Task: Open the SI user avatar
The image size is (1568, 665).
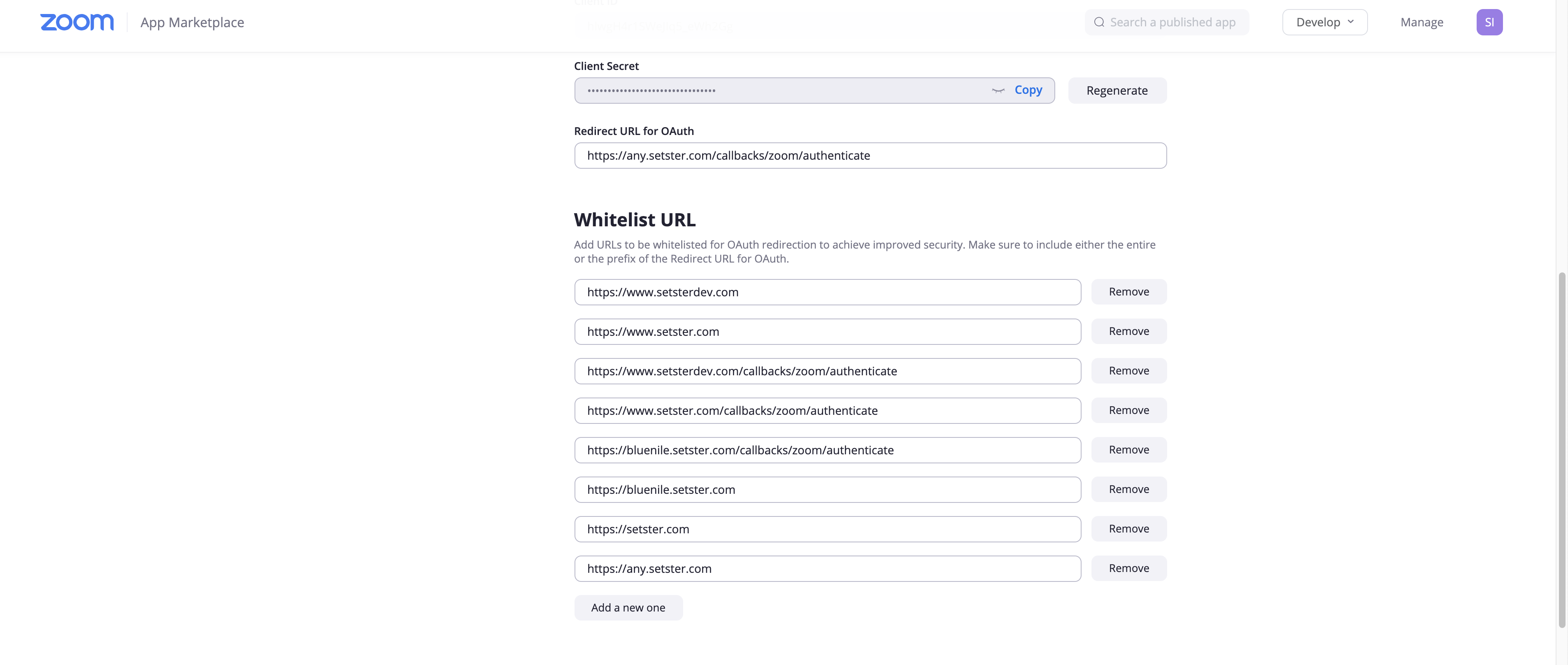Action: [1489, 23]
